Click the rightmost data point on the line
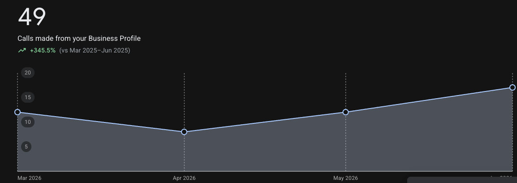The height and width of the screenshot is (183, 517). 513,87
